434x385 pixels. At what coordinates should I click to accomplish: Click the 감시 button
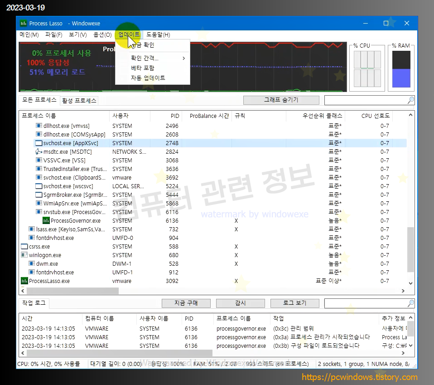click(x=240, y=303)
